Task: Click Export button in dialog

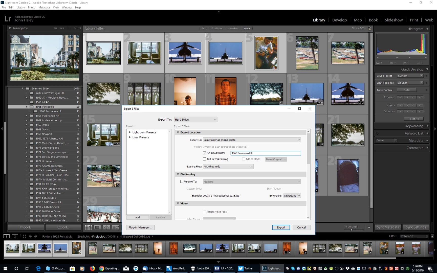Action: [281, 227]
